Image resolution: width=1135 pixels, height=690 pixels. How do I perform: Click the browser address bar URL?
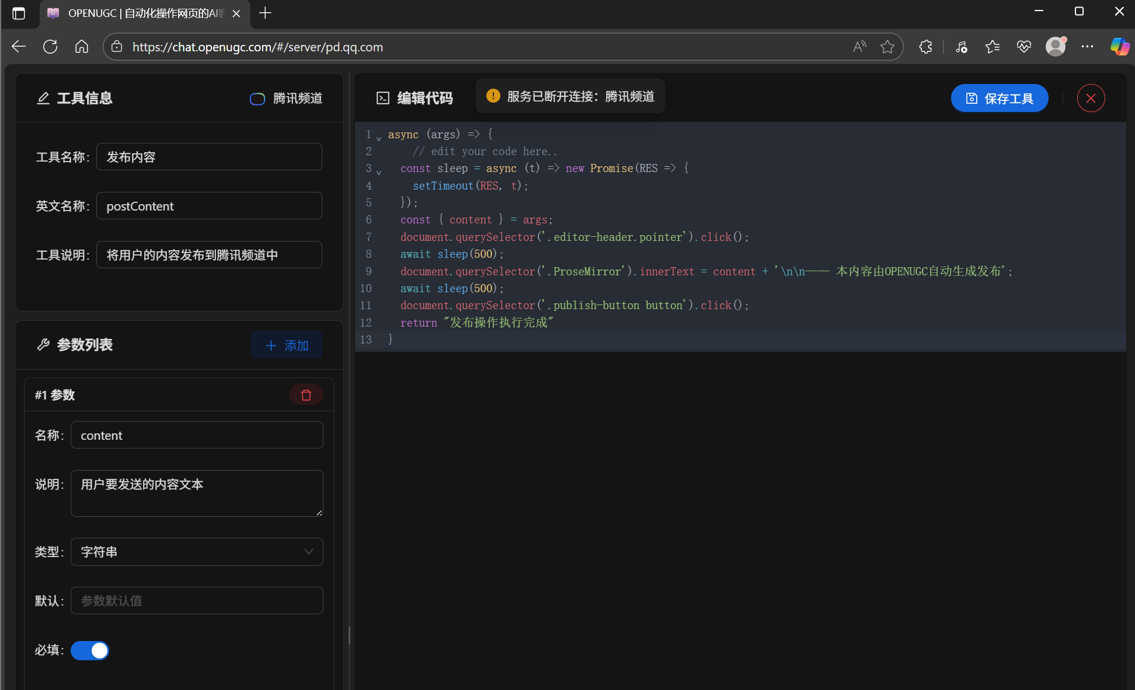coord(257,47)
